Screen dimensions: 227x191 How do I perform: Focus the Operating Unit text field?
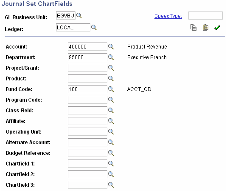click(87, 131)
